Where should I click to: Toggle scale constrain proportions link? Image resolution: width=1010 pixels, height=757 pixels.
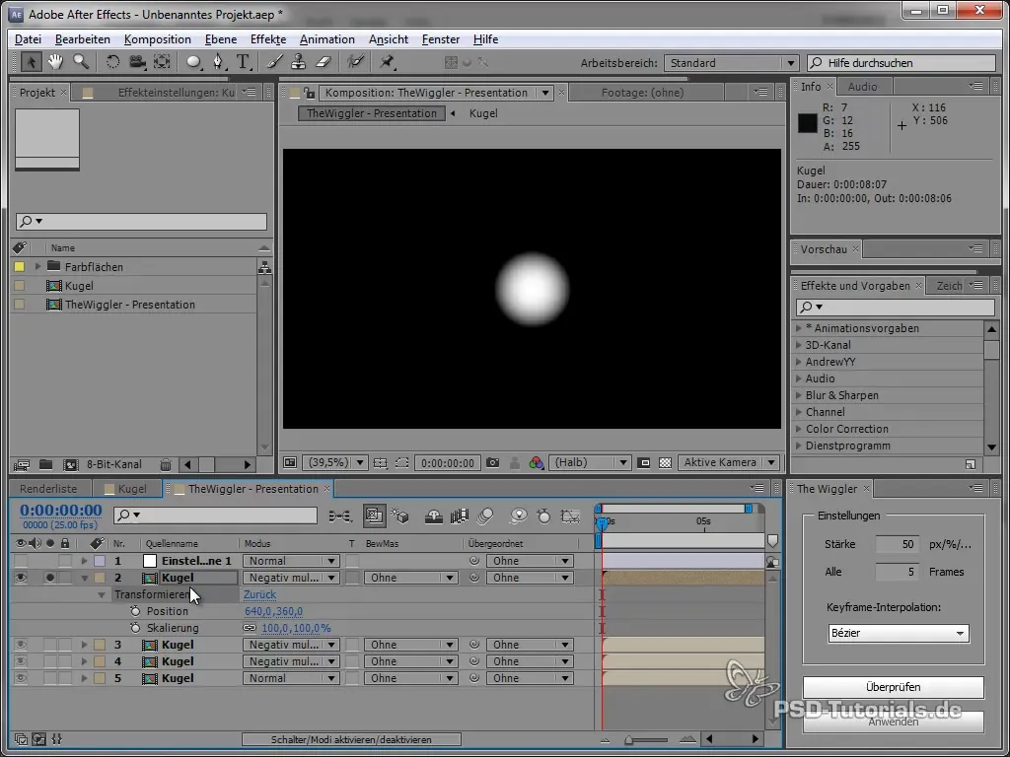pos(250,628)
